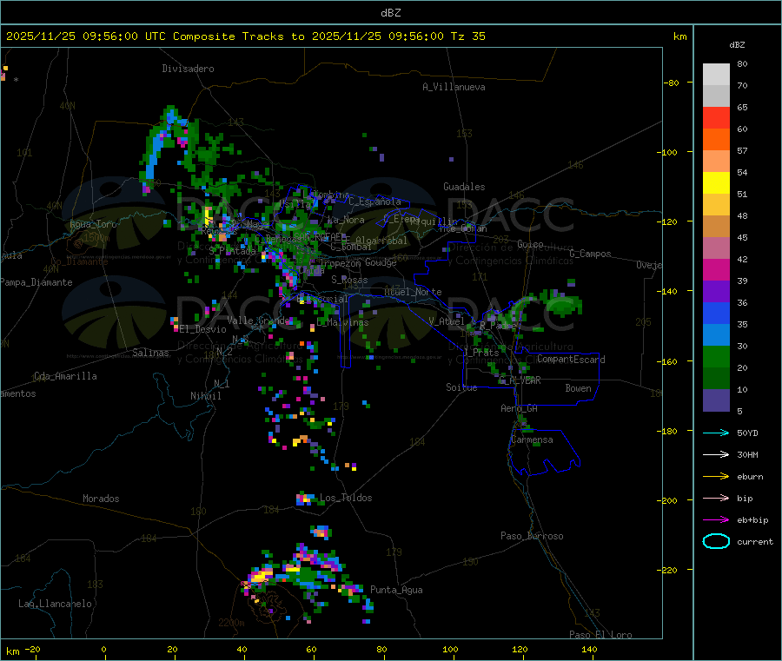
Task: Click the El_Desvio map label
Action: click(x=202, y=329)
